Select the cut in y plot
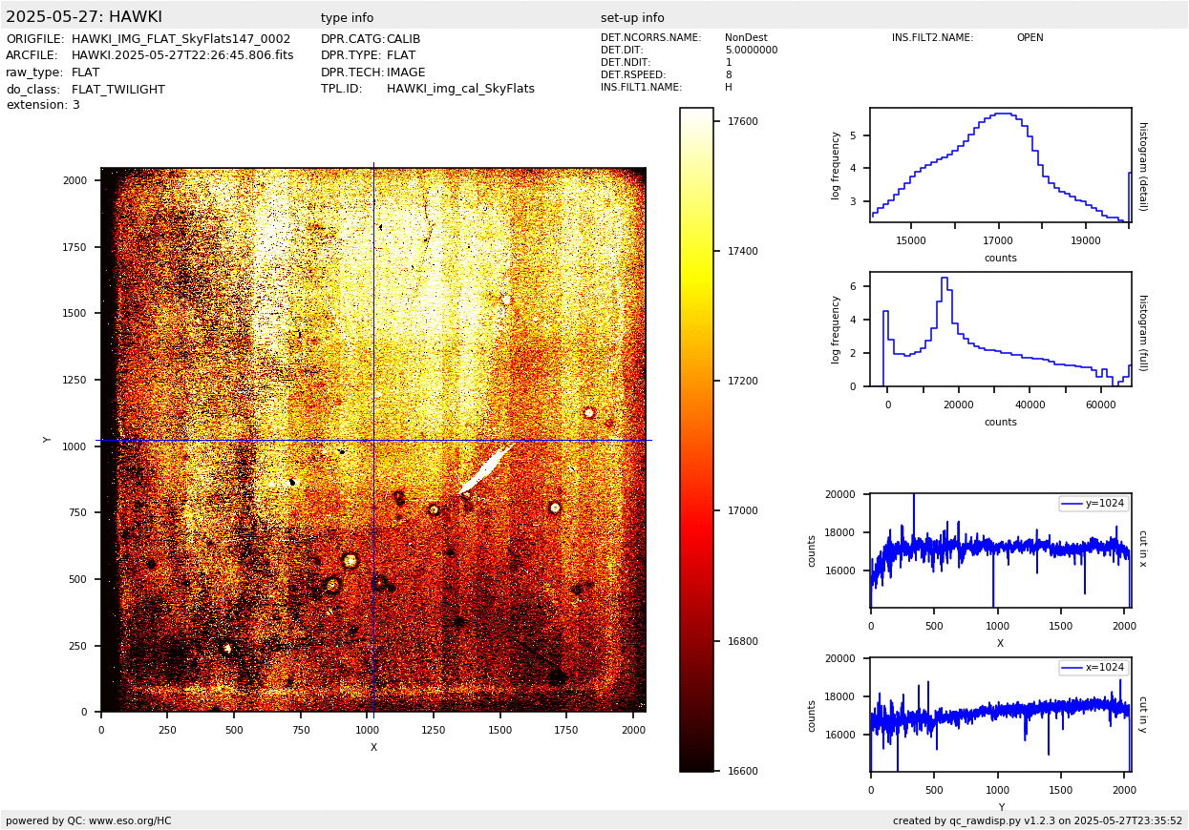Screen dimensions: 1189x830 [1000, 715]
